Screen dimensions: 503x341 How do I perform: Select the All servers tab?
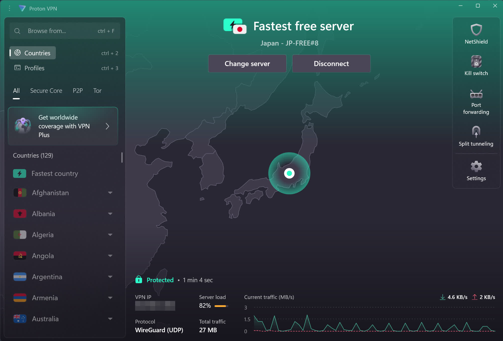tap(16, 91)
